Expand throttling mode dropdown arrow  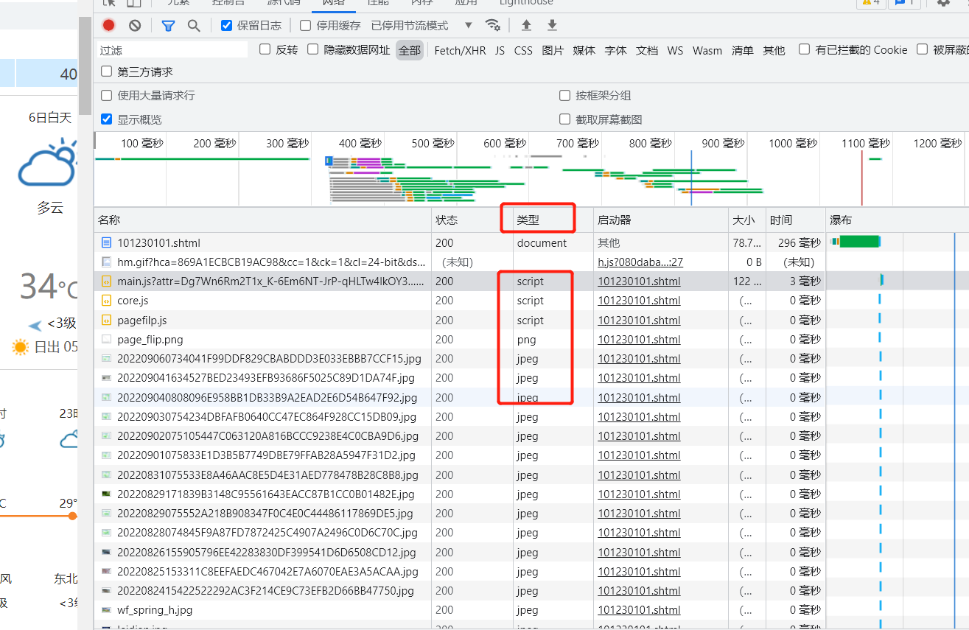469,25
